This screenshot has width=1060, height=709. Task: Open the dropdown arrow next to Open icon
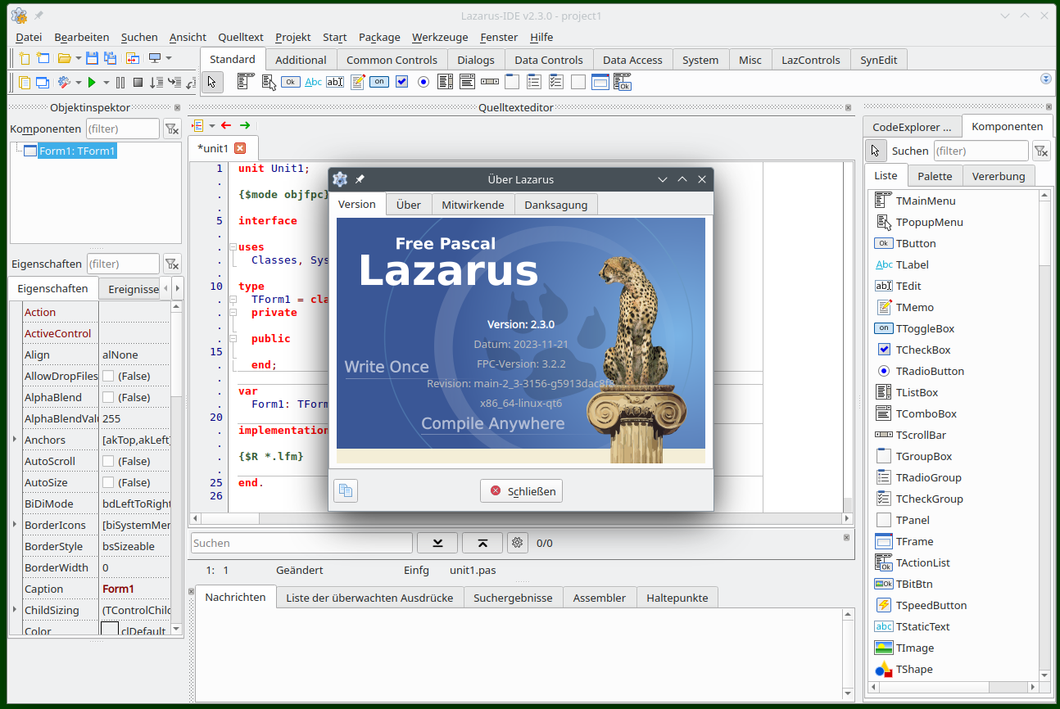(x=79, y=58)
